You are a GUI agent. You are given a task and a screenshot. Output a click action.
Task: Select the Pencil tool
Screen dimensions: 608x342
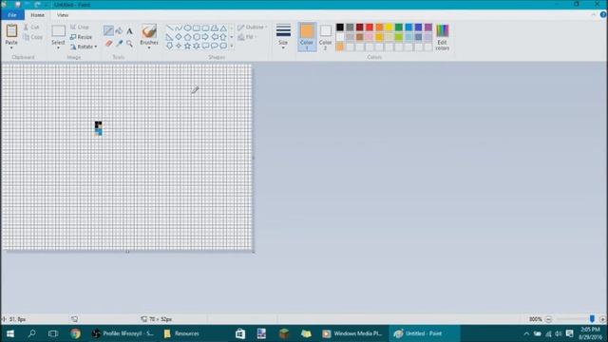108,30
